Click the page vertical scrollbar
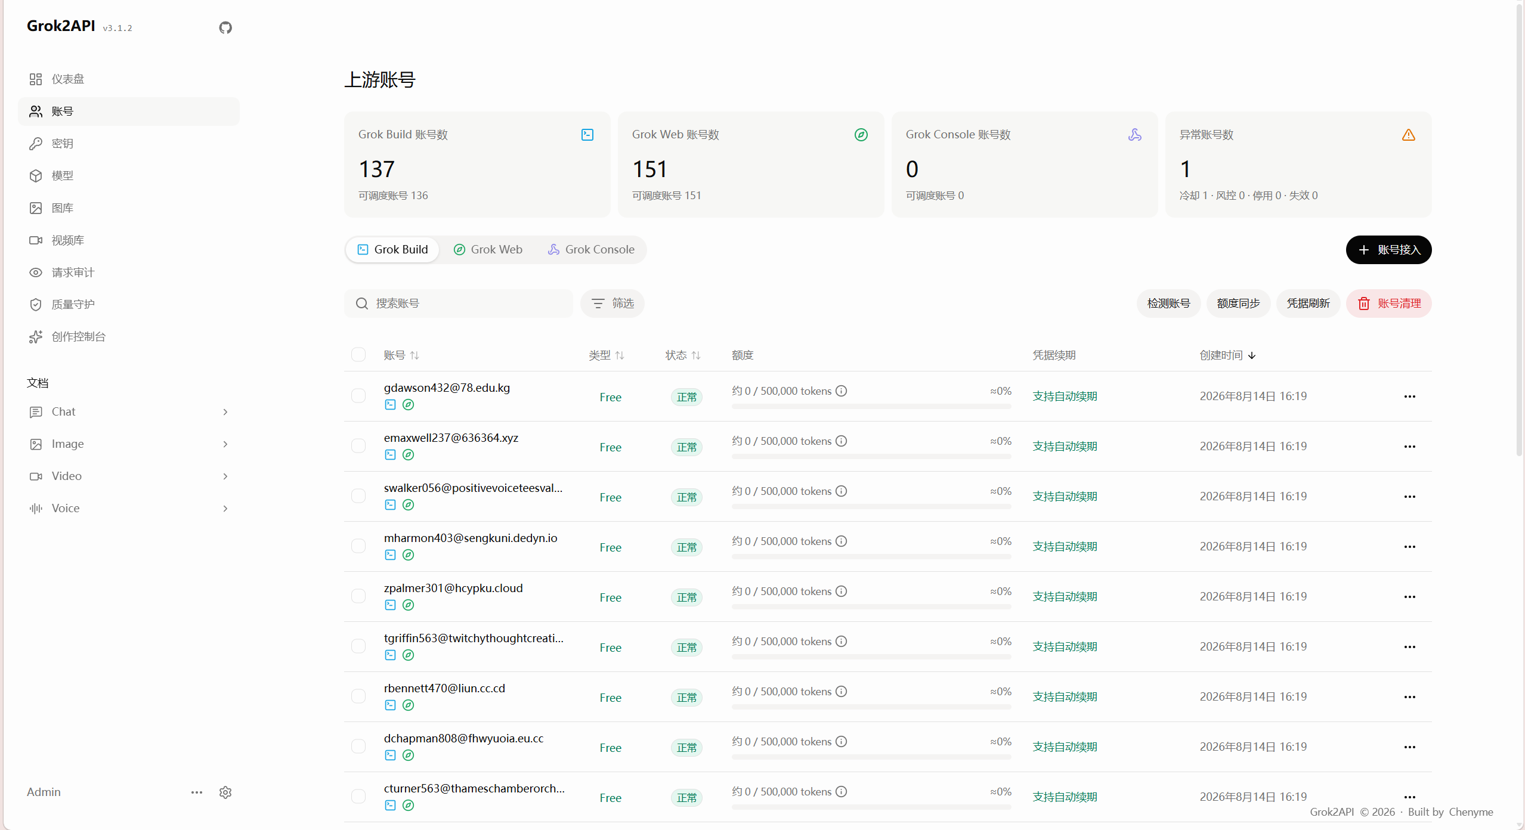 1520,230
